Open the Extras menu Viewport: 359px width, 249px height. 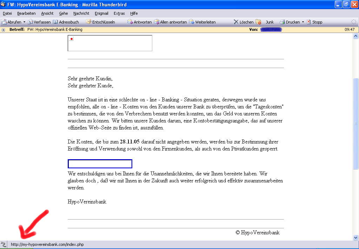pos(119,13)
